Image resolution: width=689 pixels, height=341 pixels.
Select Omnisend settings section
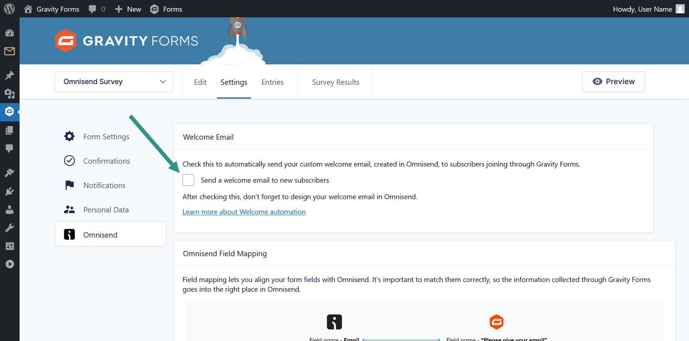(x=110, y=235)
